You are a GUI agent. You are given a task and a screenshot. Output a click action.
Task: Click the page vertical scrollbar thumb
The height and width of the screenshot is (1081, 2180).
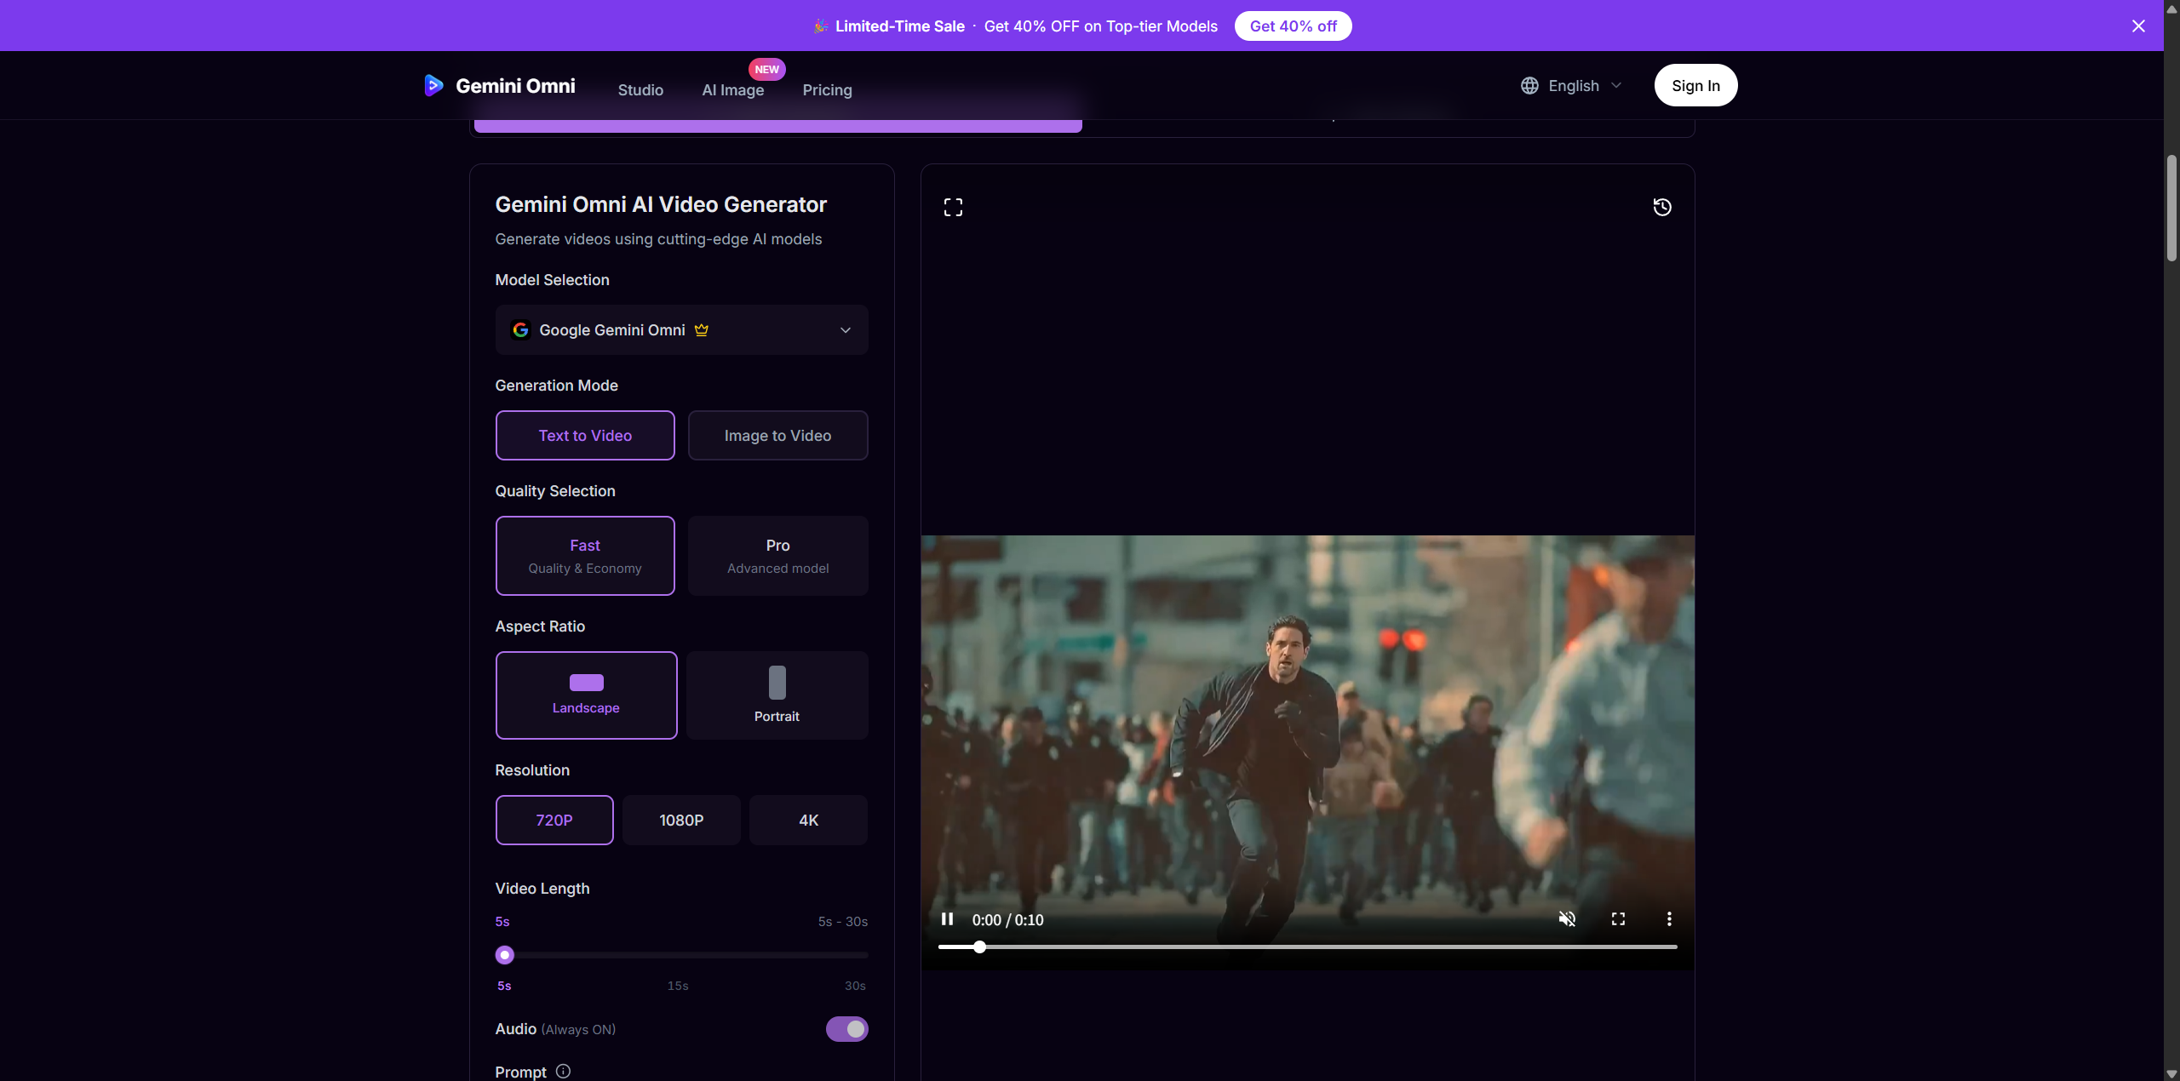[2171, 209]
